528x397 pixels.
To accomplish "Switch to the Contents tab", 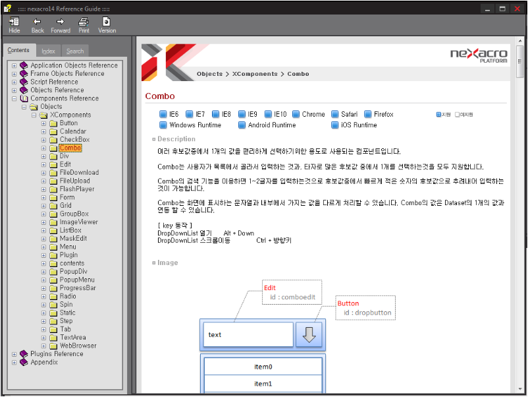I will [x=18, y=50].
